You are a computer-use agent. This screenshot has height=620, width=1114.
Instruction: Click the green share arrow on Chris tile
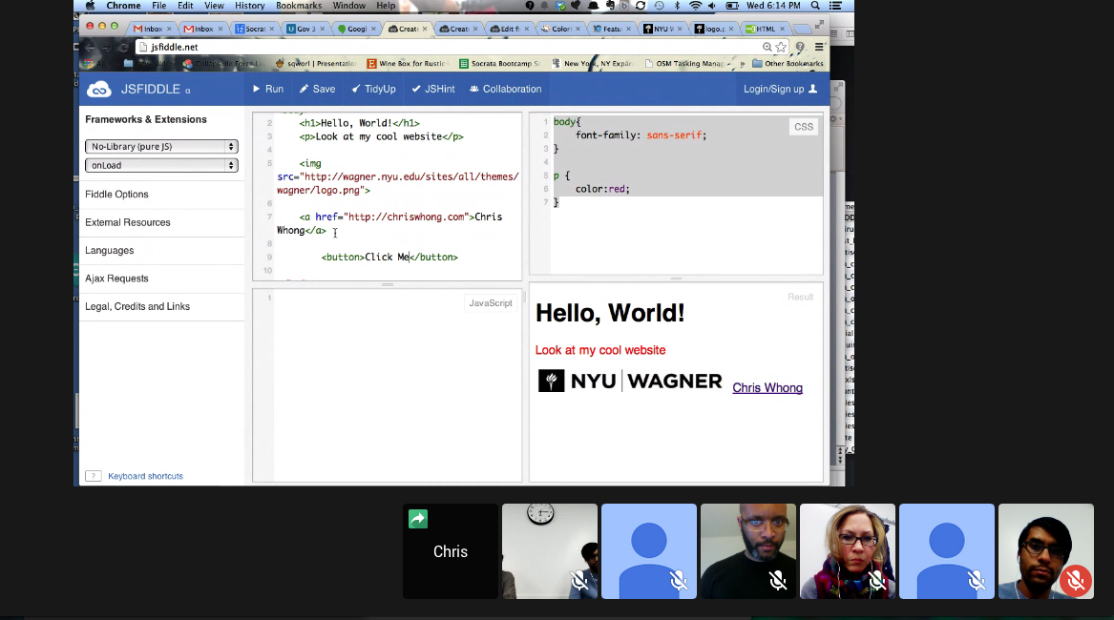[418, 519]
